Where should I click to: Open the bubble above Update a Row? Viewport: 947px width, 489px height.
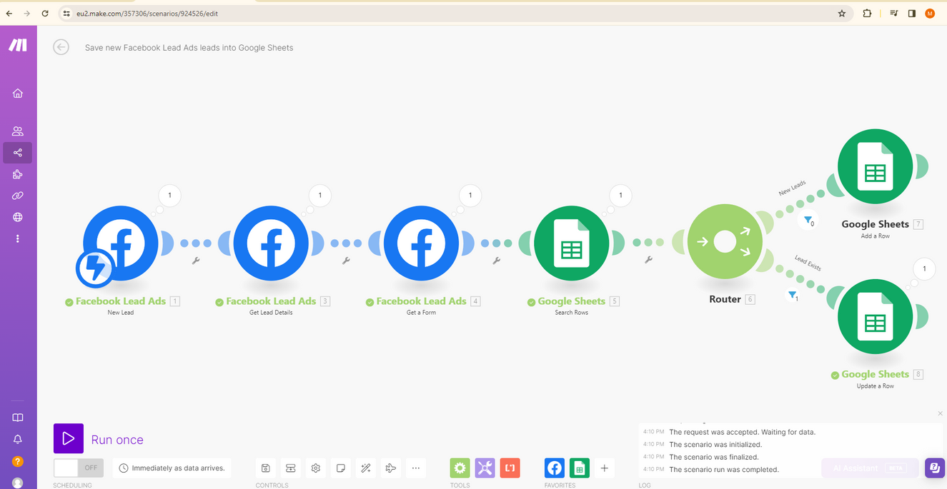(924, 268)
